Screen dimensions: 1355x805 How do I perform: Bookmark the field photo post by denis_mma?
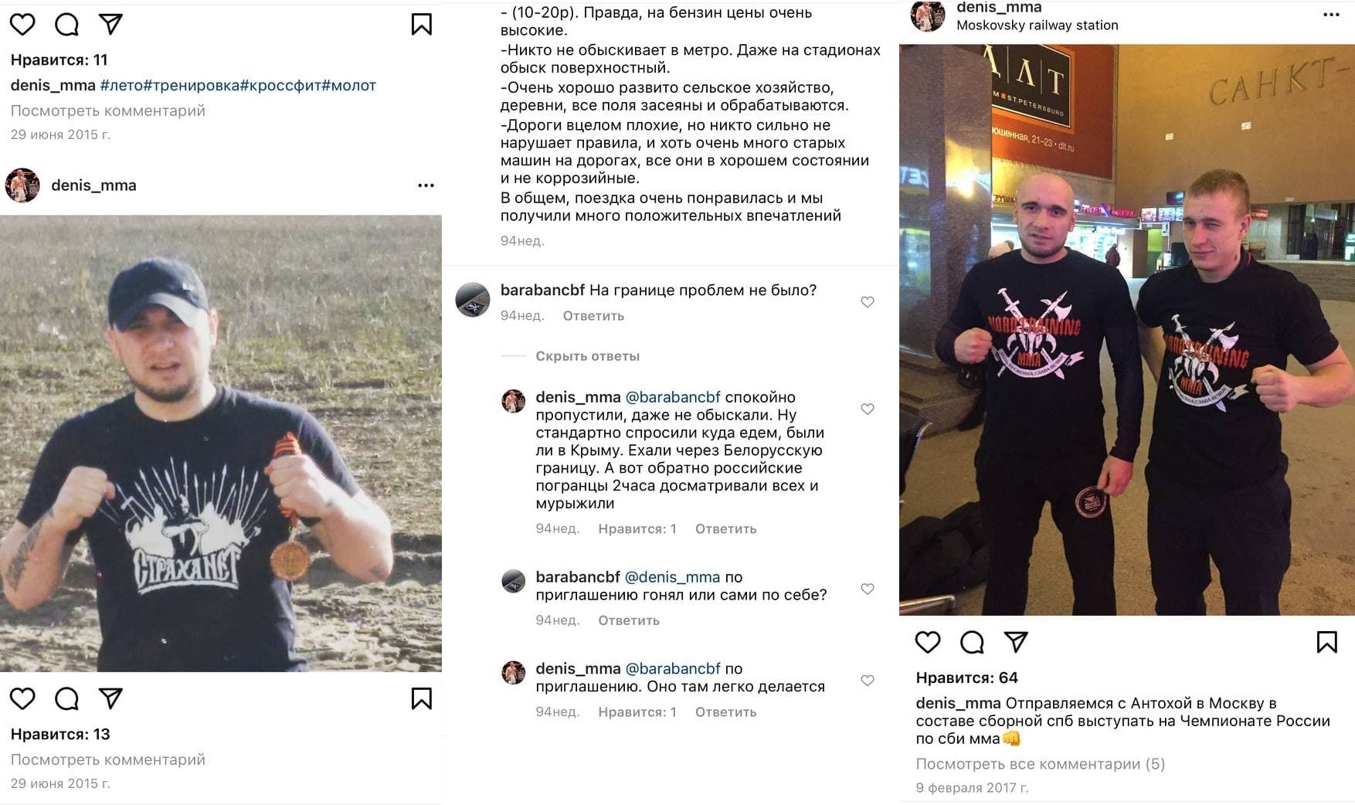[421, 698]
